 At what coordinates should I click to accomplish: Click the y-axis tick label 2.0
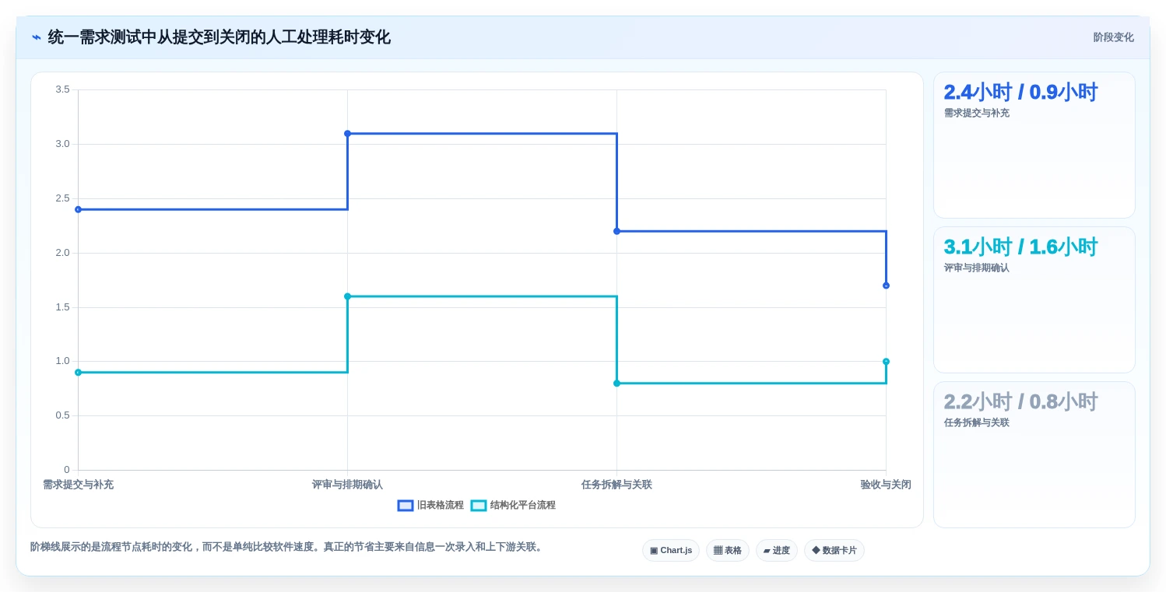coord(62,253)
